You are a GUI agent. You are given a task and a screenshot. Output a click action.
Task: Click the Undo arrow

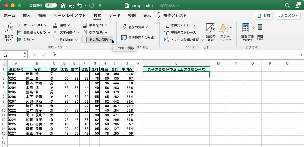click(80, 6)
